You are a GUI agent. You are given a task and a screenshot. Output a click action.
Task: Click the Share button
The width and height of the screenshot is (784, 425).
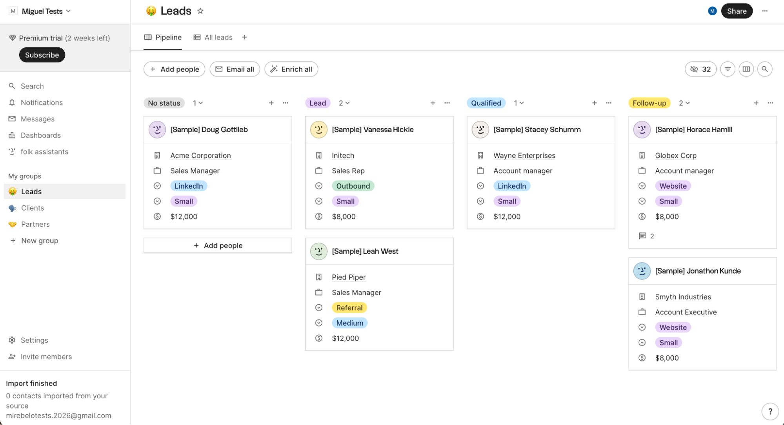pos(737,11)
